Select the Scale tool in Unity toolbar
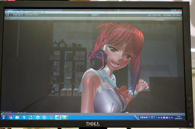This screenshot has height=129, width=195. 18,15
